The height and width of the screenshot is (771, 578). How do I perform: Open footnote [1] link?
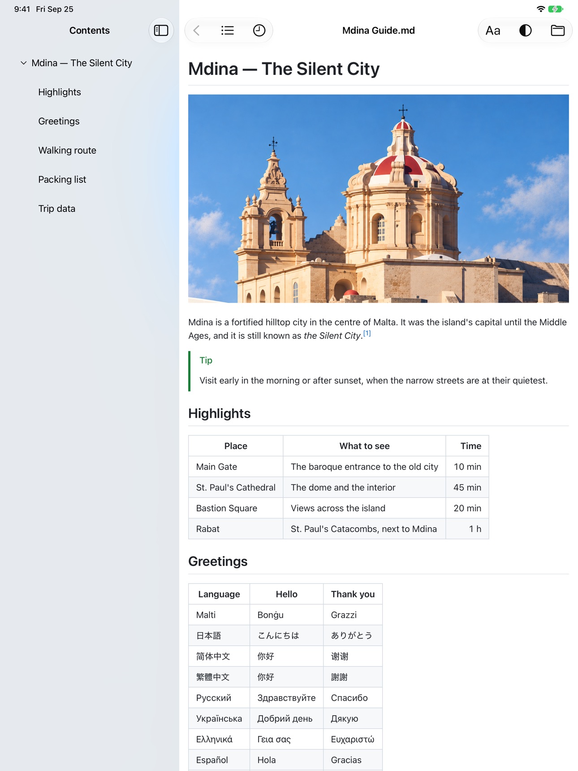[367, 333]
